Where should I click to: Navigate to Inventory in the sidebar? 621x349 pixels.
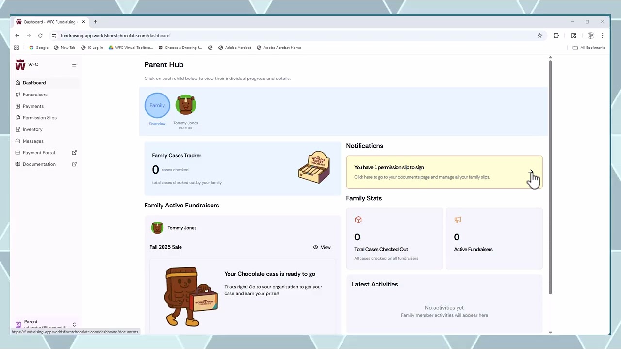(x=47, y=129)
